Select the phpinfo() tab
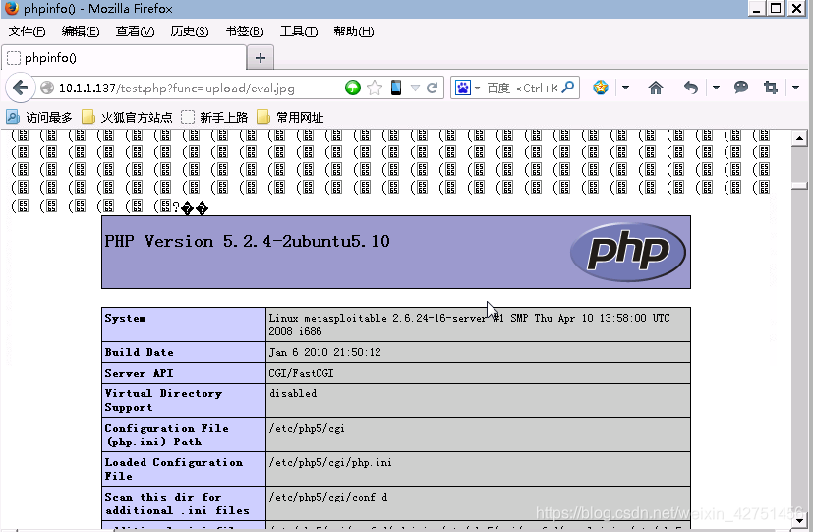Screen dimensions: 813x532 pos(124,58)
